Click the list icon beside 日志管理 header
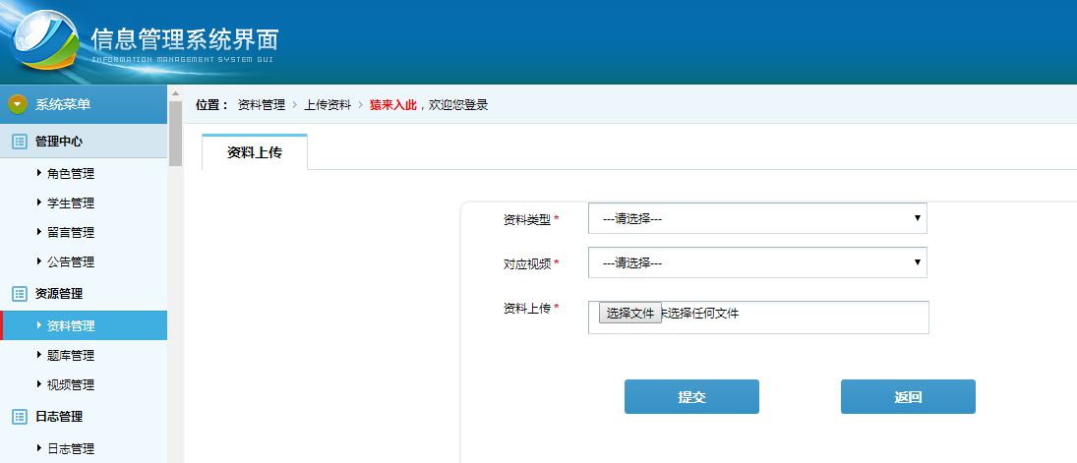The height and width of the screenshot is (463, 1077). click(20, 416)
